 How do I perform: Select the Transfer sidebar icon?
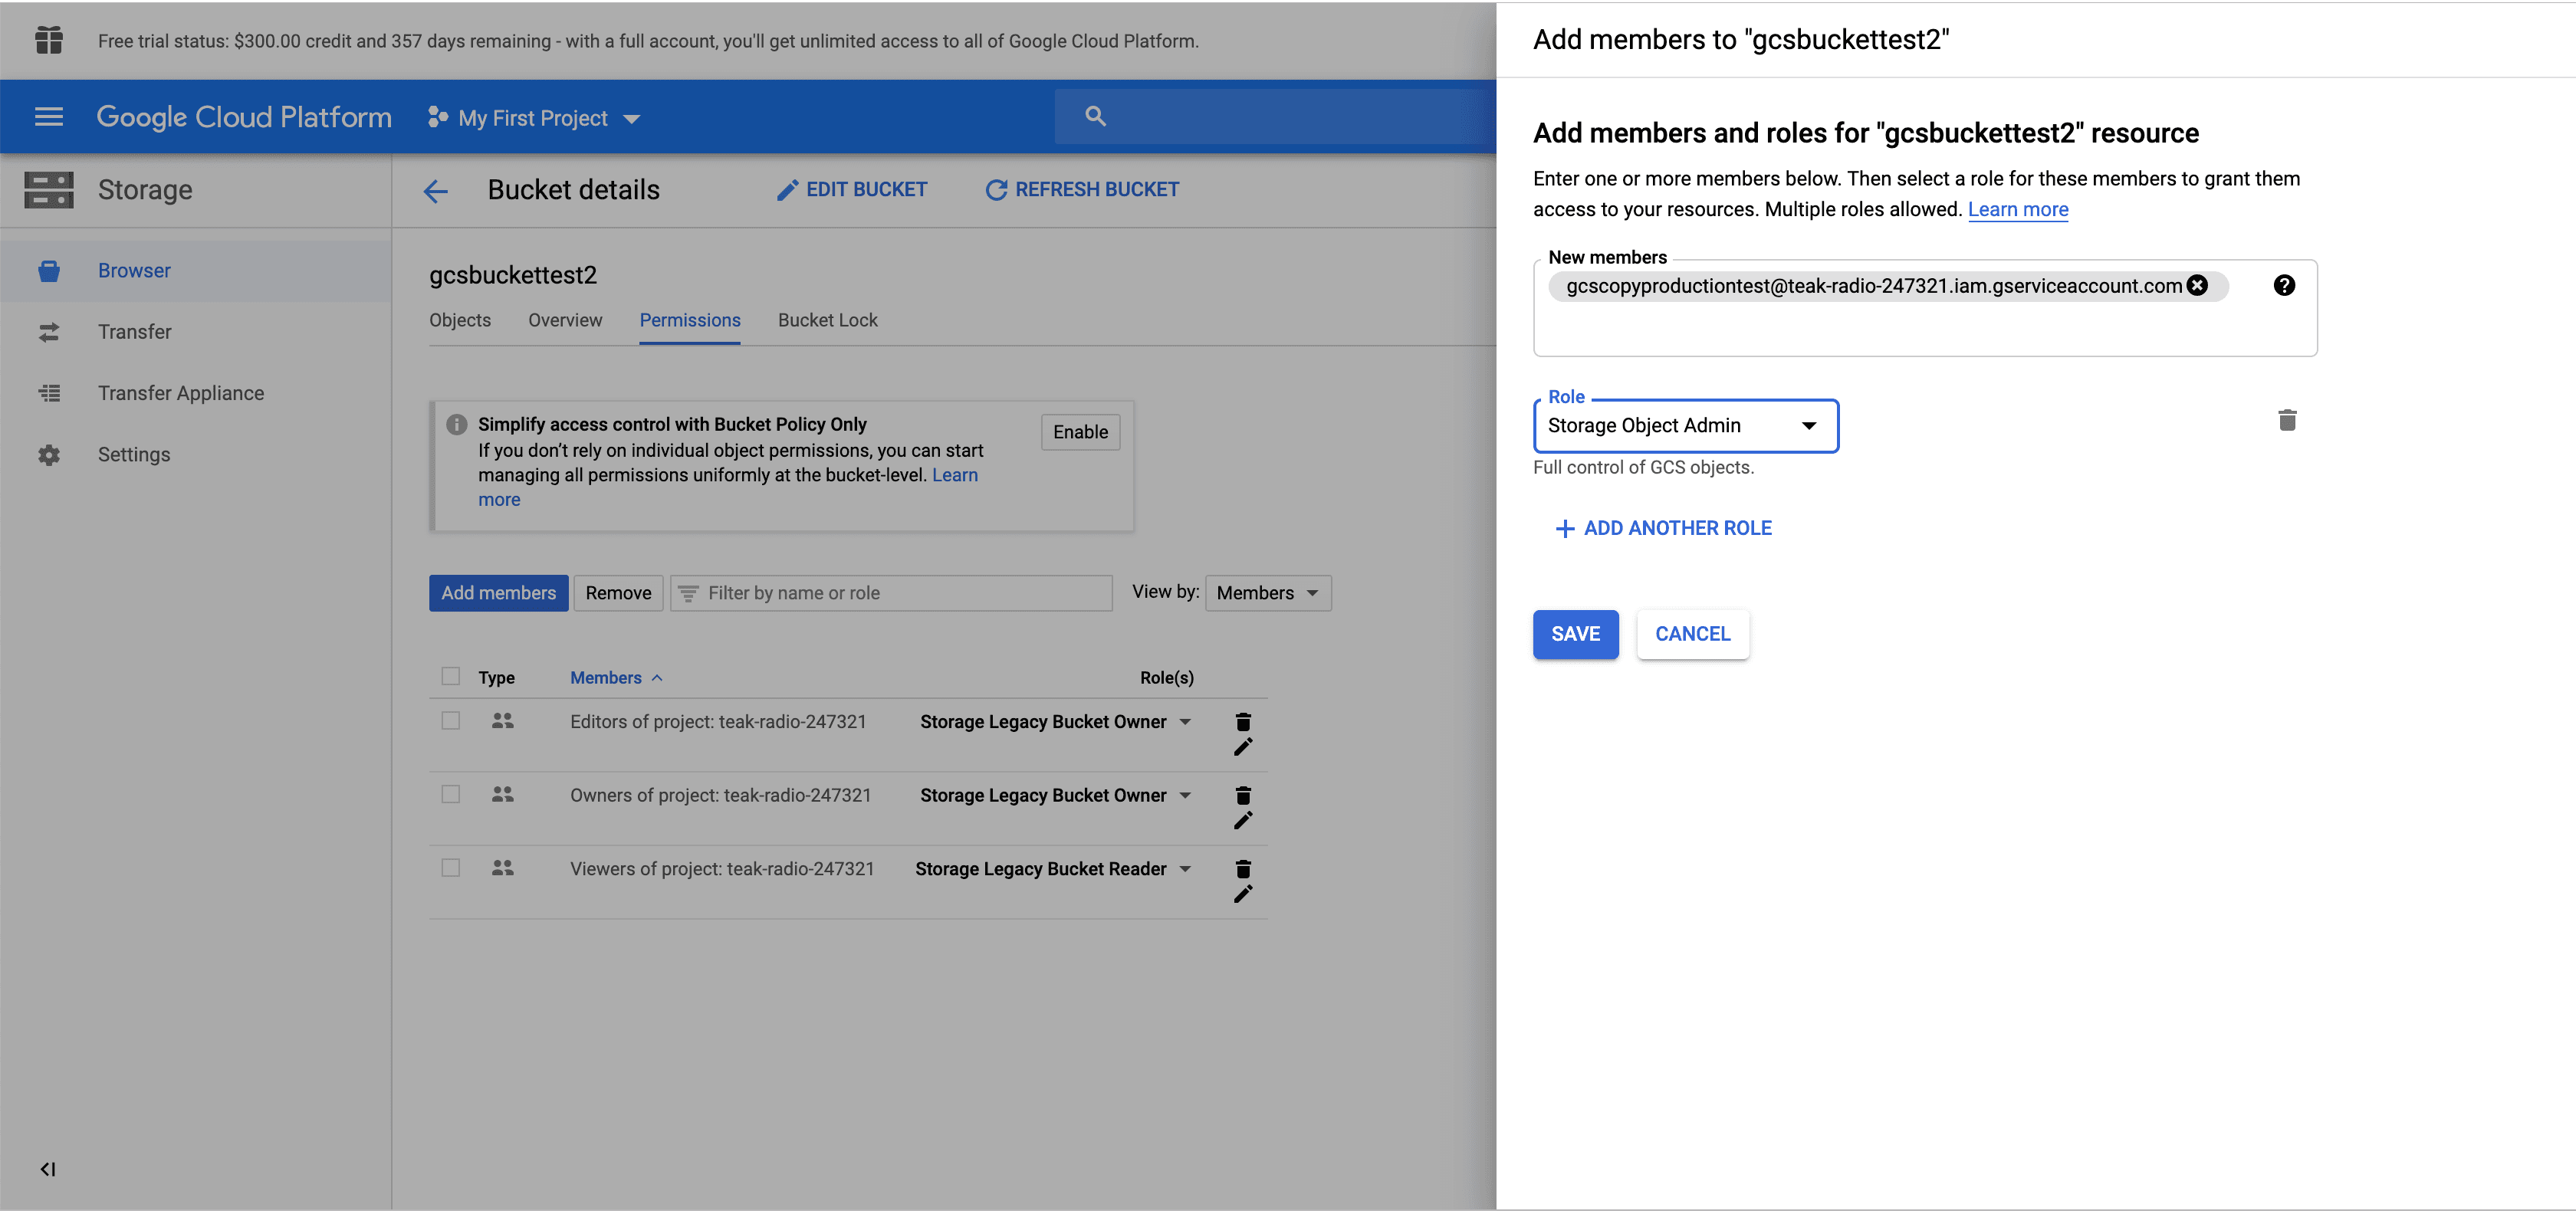(x=49, y=332)
